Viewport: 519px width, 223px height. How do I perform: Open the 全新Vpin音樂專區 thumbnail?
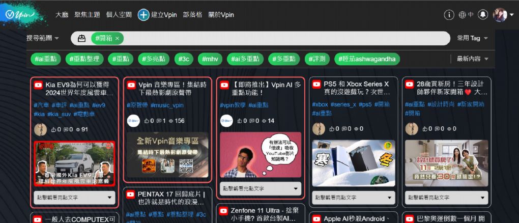coord(167,155)
